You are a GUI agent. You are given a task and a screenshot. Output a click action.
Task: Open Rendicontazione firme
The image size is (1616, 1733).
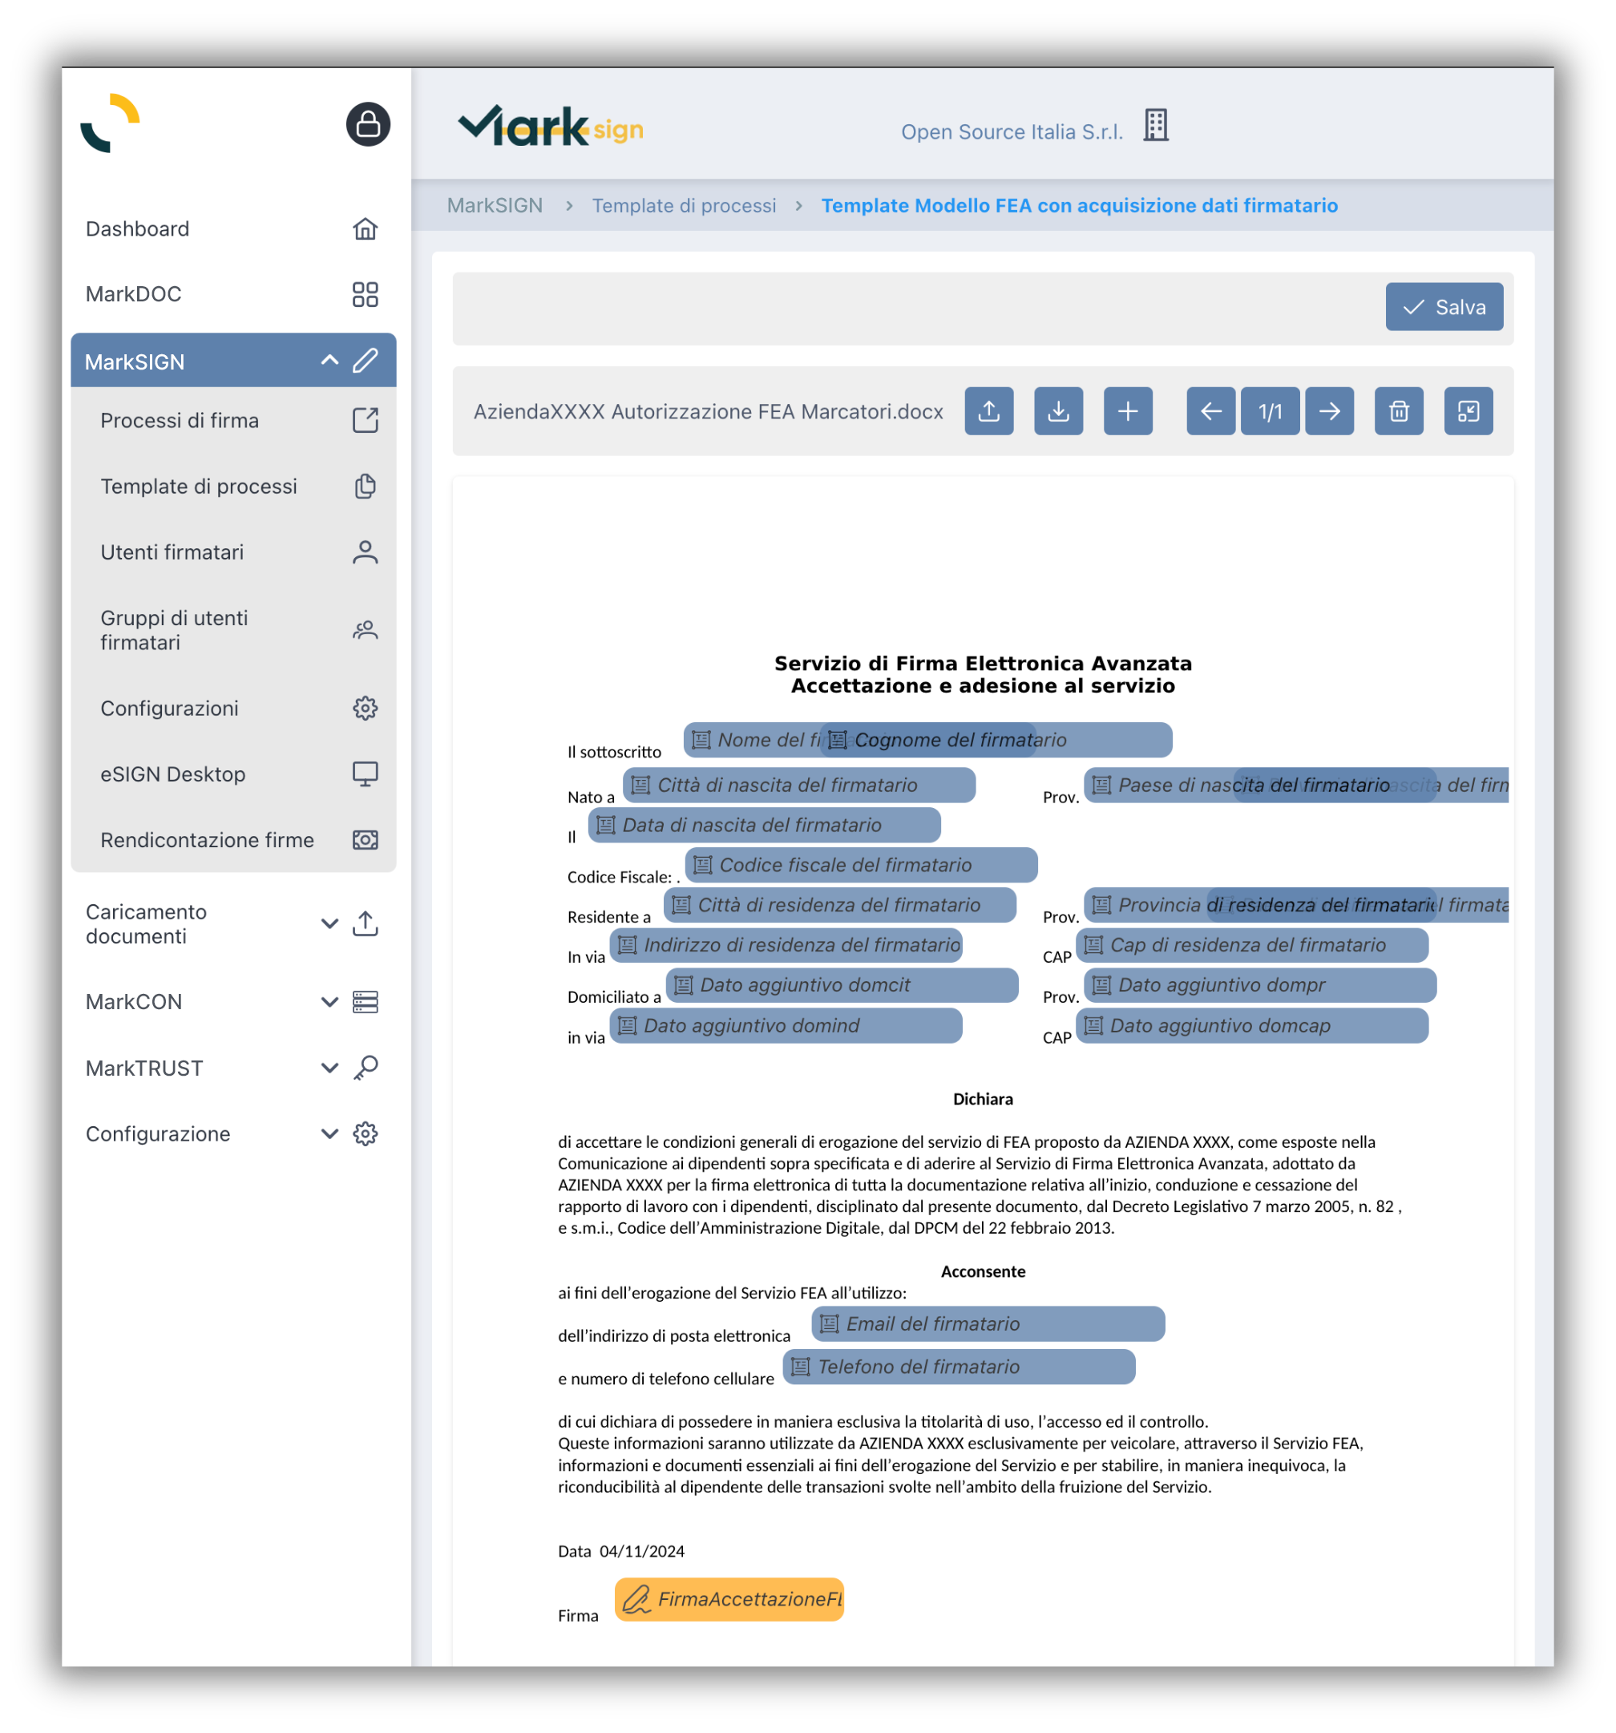point(233,839)
